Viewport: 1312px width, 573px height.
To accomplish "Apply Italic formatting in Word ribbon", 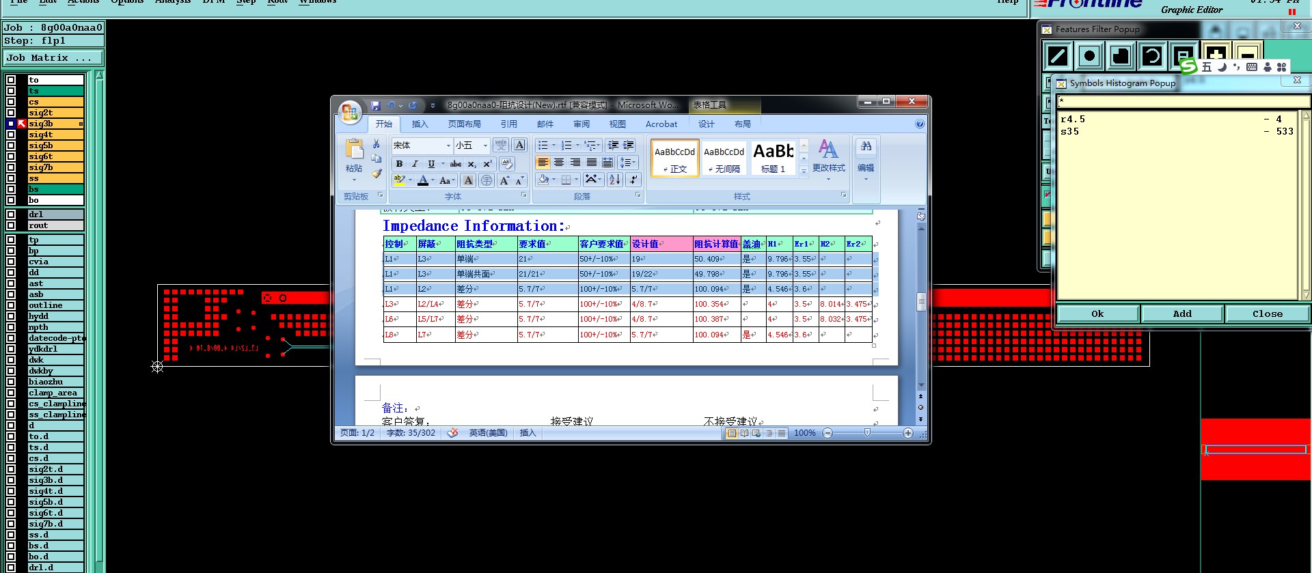I will click(x=415, y=164).
